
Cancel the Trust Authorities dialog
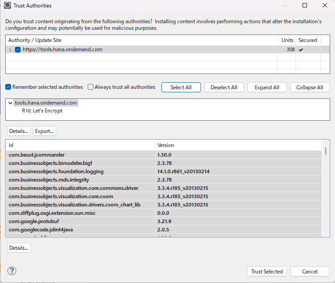[x=310, y=272]
